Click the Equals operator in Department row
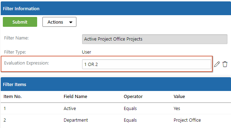Viewport: 231px width, 128px height. point(130,120)
